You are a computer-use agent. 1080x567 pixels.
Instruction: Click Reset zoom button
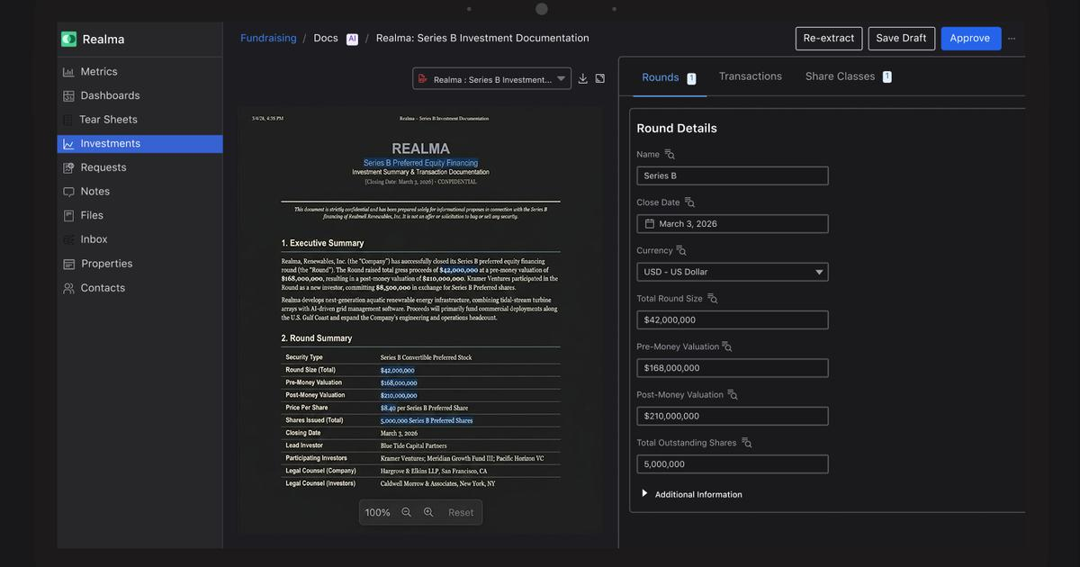pos(461,513)
